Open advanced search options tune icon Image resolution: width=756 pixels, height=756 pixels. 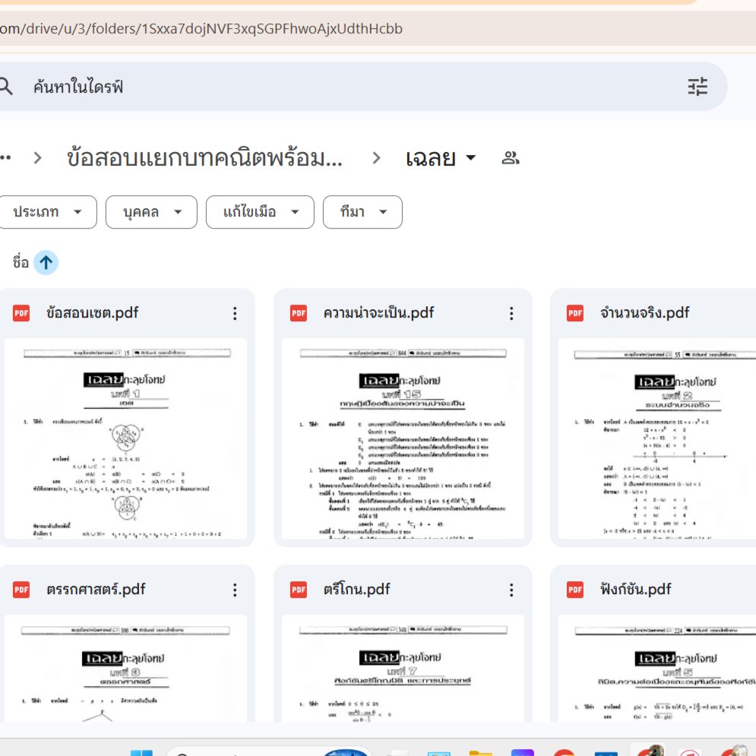tap(697, 87)
